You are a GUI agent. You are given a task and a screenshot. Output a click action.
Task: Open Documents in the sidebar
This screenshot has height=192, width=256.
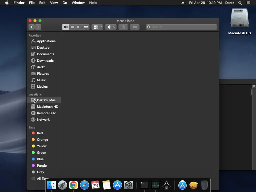43,54
